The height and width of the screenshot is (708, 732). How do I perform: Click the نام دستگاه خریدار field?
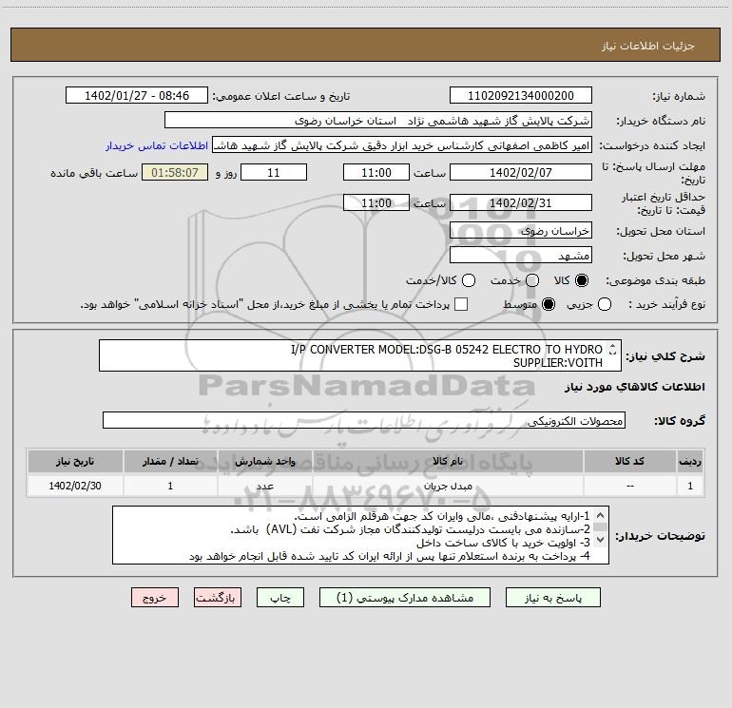[378, 121]
